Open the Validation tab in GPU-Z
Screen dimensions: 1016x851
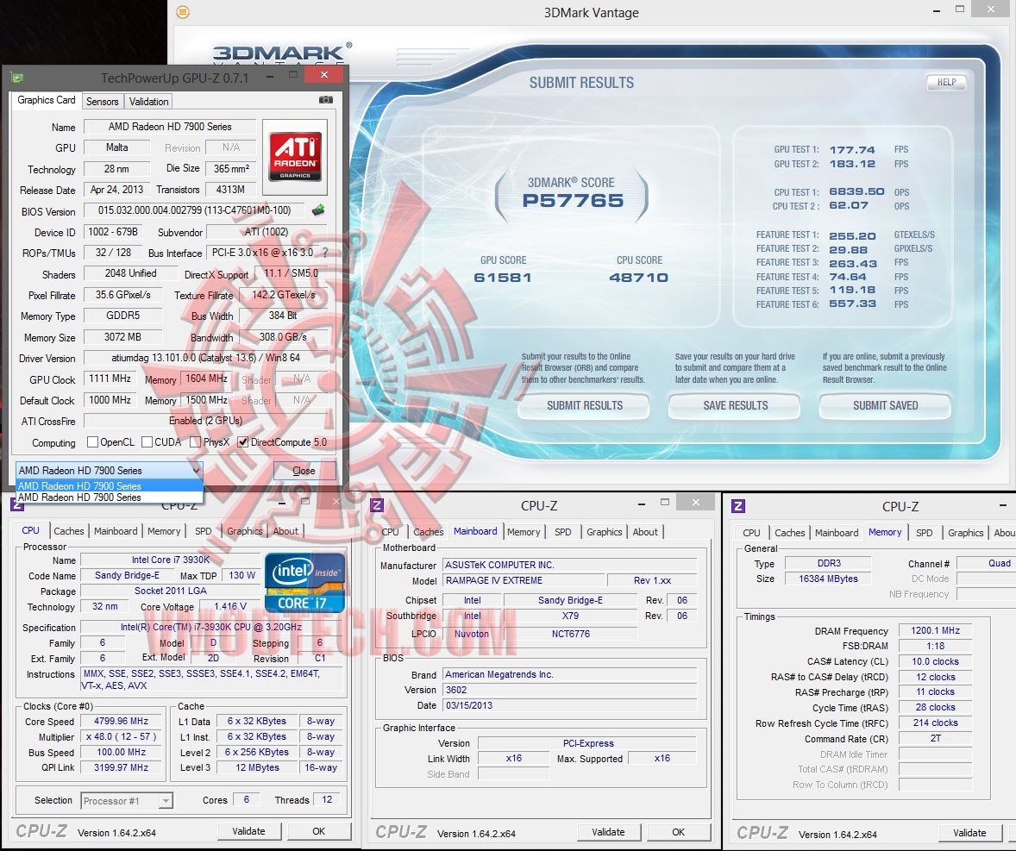pos(148,101)
